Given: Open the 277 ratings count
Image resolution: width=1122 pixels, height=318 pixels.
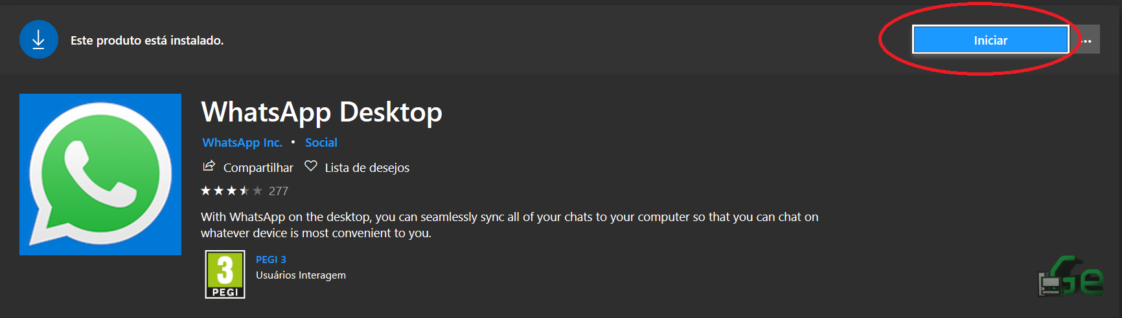Looking at the screenshot, I should 279,191.
